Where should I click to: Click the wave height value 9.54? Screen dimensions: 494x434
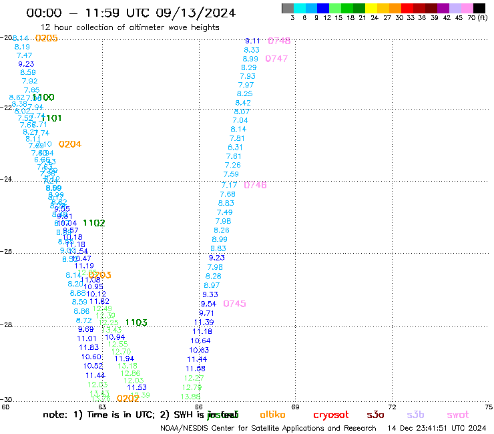pos(208,304)
